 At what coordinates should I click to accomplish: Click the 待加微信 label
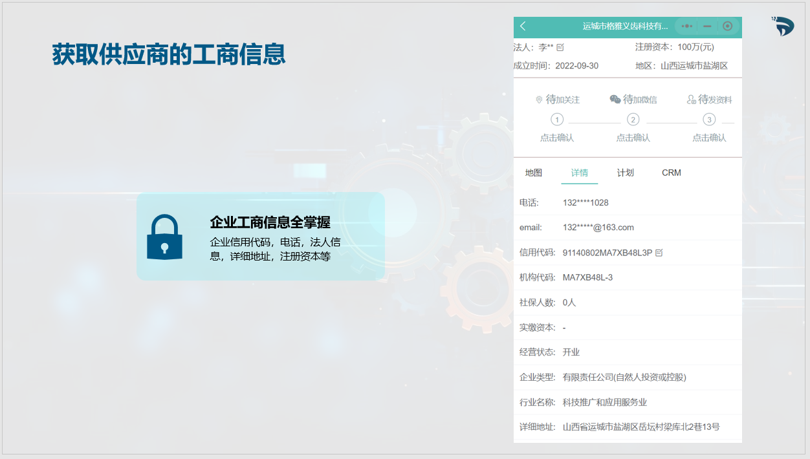(640, 100)
